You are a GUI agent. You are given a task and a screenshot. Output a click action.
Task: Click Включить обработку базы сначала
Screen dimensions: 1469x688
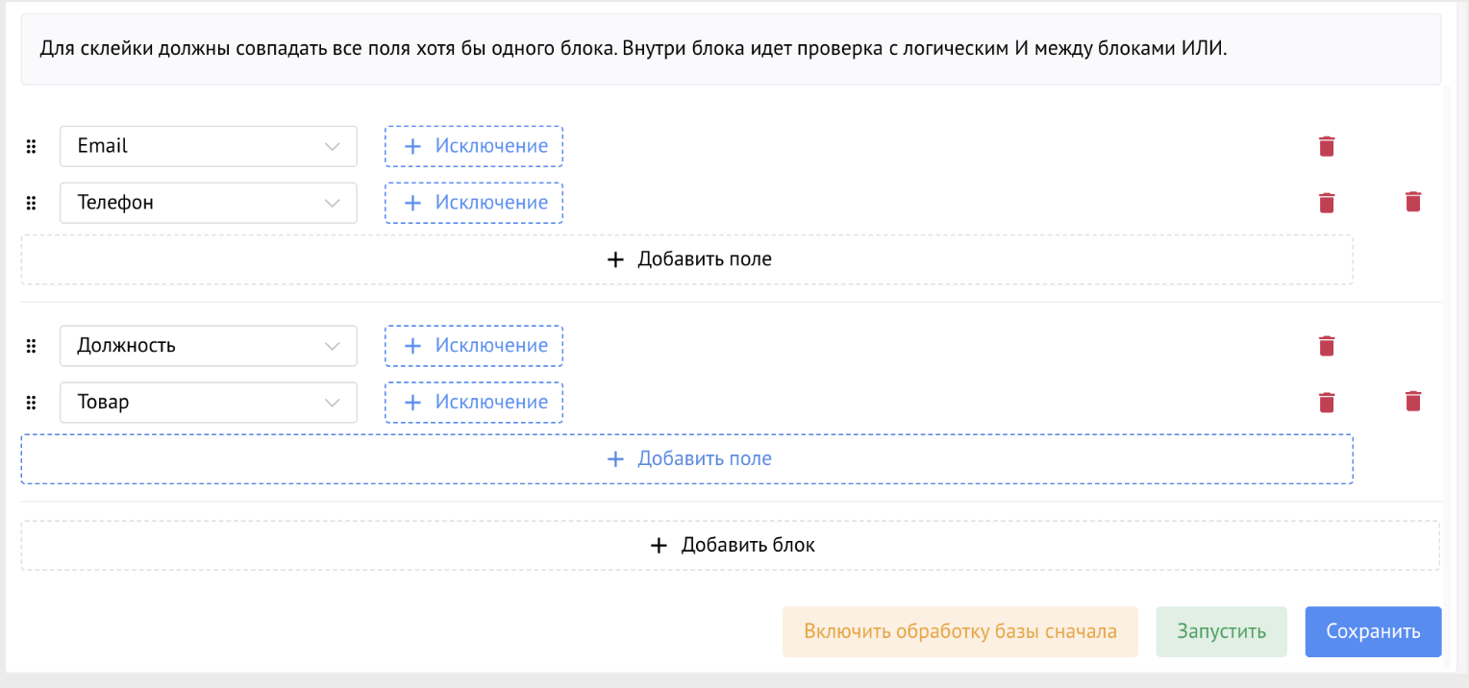960,631
